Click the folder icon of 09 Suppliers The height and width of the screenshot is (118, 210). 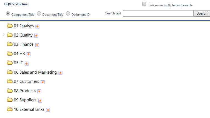tap(10, 99)
